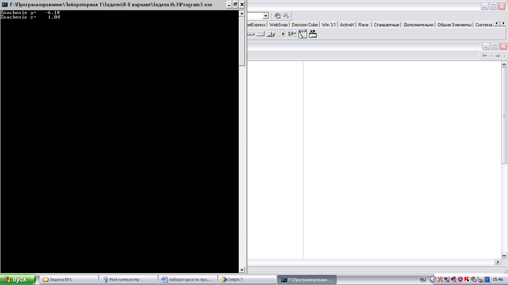This screenshot has height=285, width=508.
Task: Click the Пуск start button
Action: coord(18,279)
